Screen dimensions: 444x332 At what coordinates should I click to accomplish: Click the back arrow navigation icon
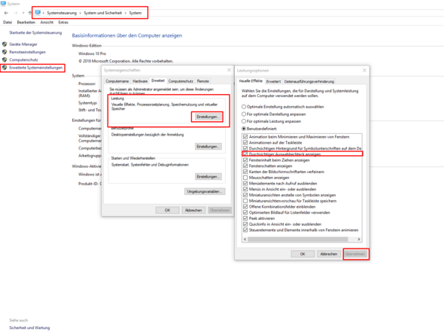[6, 13]
